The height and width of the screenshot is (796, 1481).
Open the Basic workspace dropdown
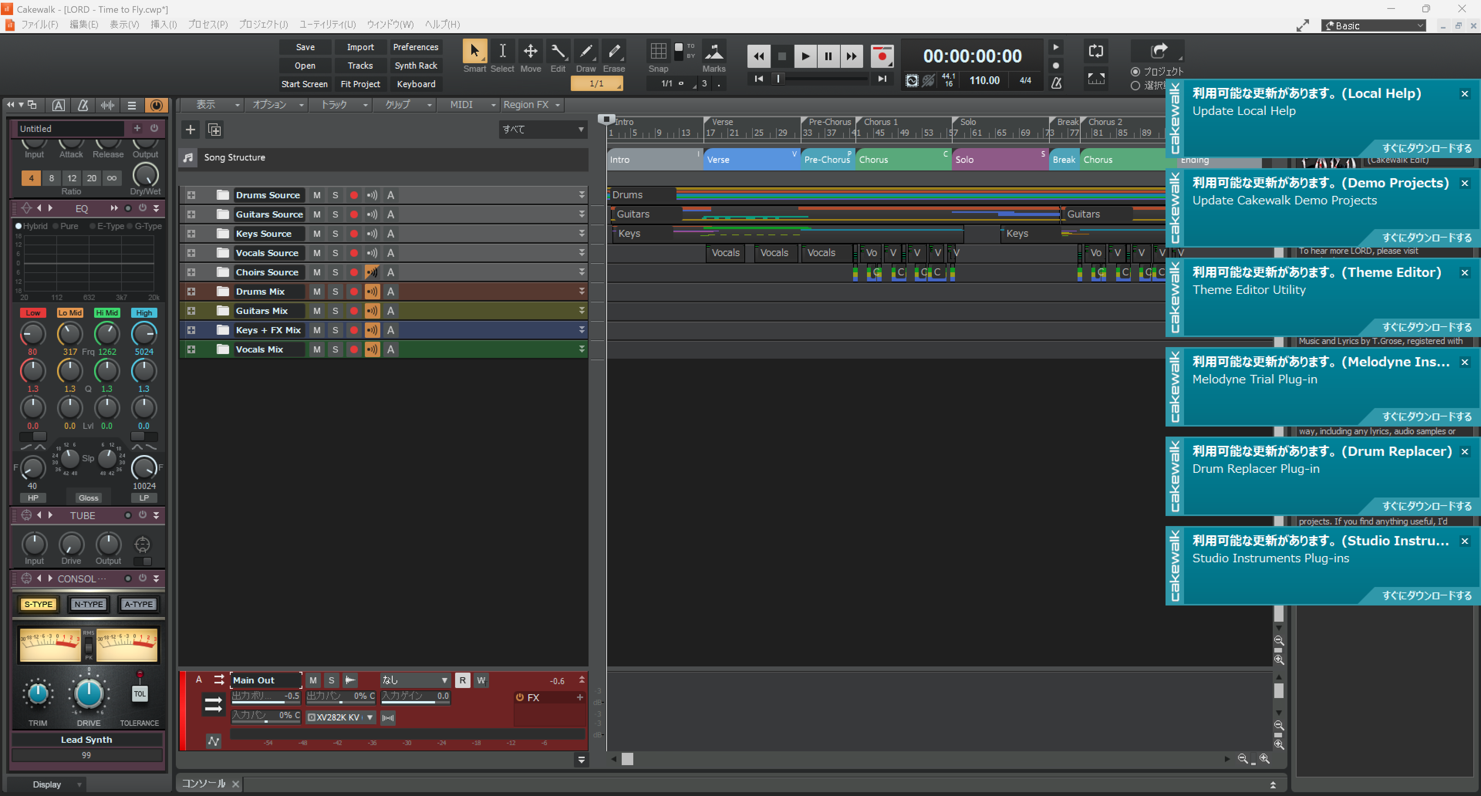[1373, 25]
